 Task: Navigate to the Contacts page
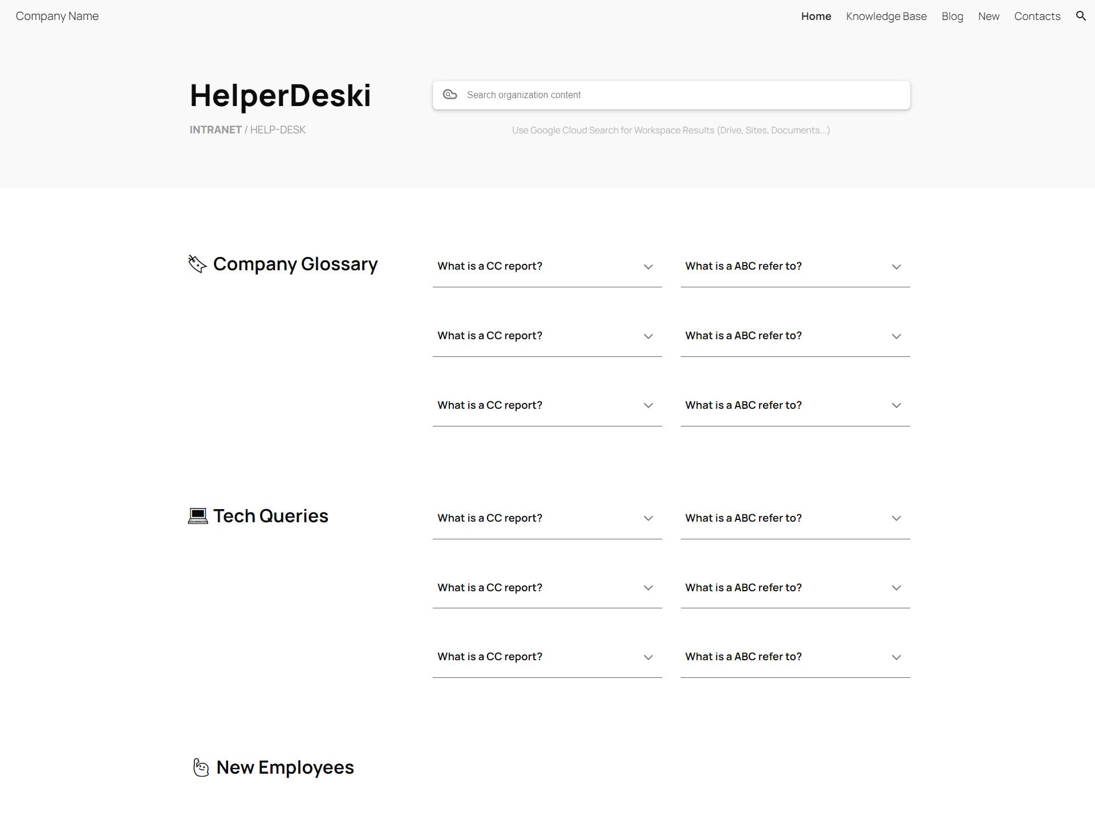(1037, 17)
